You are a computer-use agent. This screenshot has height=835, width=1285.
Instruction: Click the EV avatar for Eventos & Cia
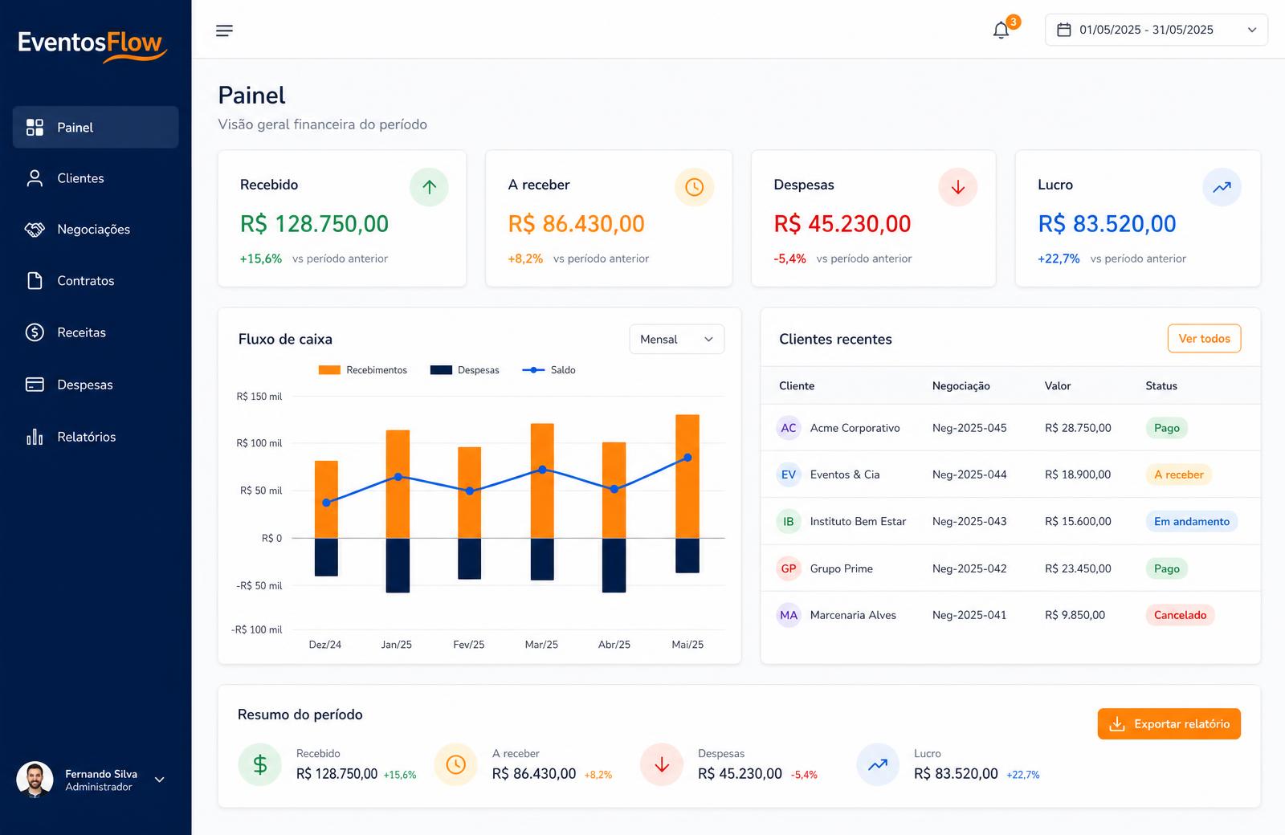789,475
